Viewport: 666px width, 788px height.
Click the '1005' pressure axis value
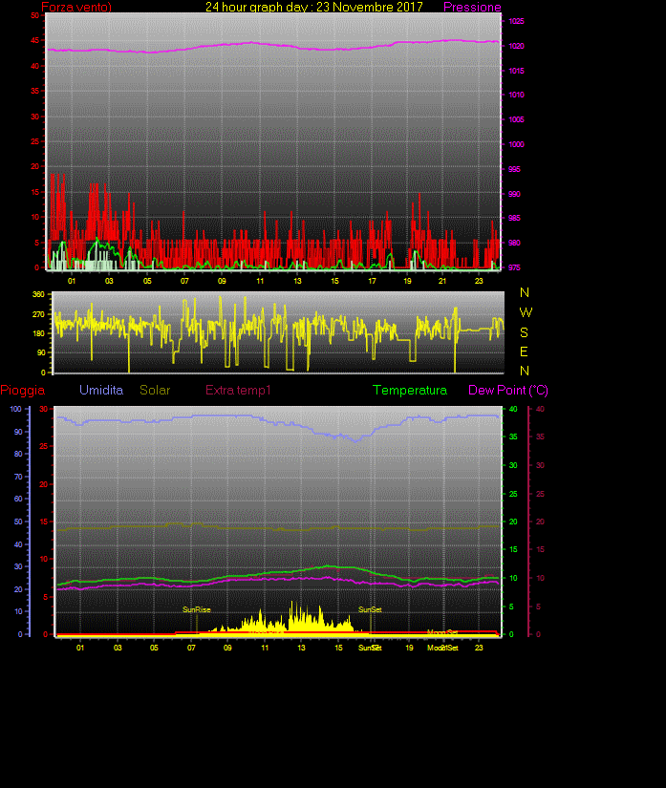[516, 119]
